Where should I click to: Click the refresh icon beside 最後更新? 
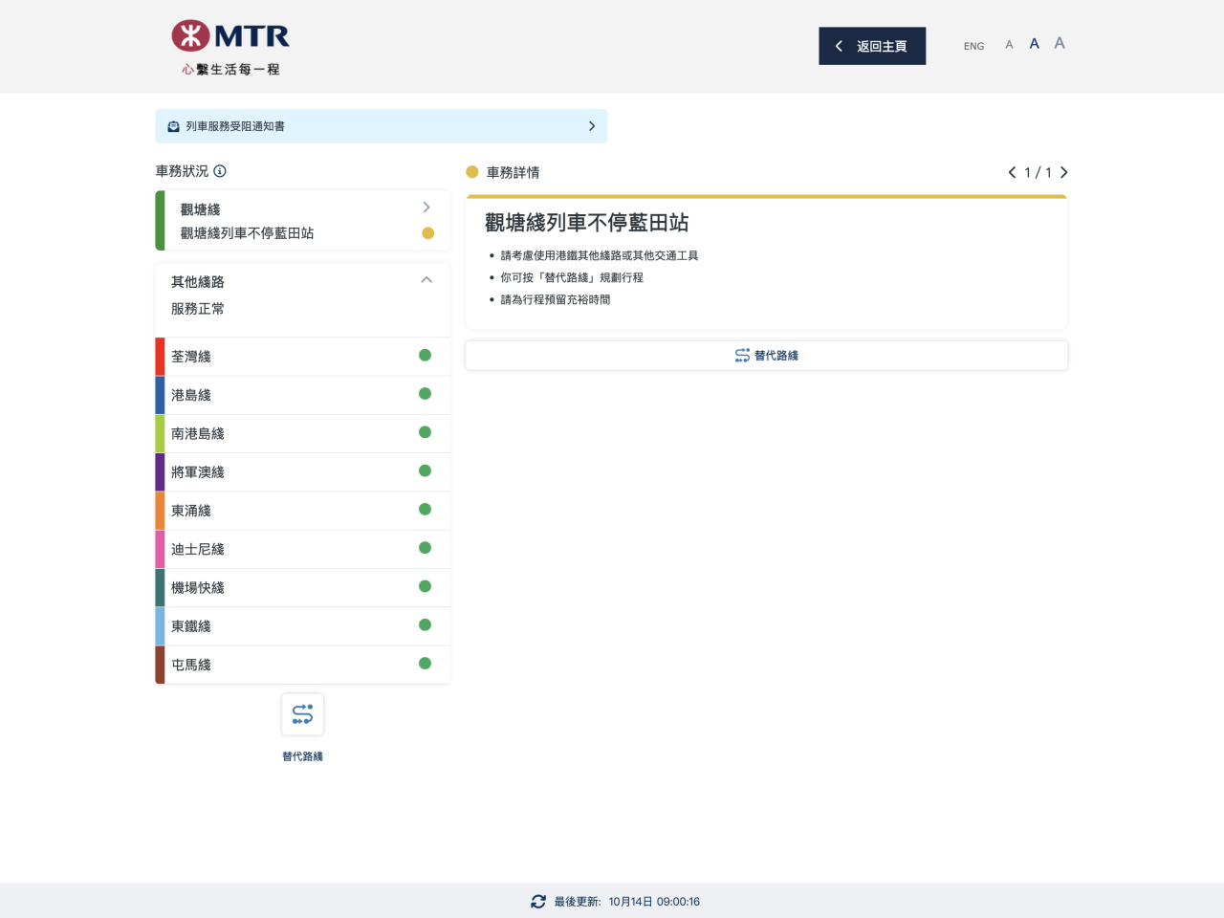point(538,902)
